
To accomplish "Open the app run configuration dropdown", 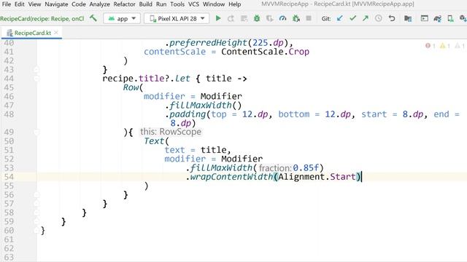I will pos(122,18).
